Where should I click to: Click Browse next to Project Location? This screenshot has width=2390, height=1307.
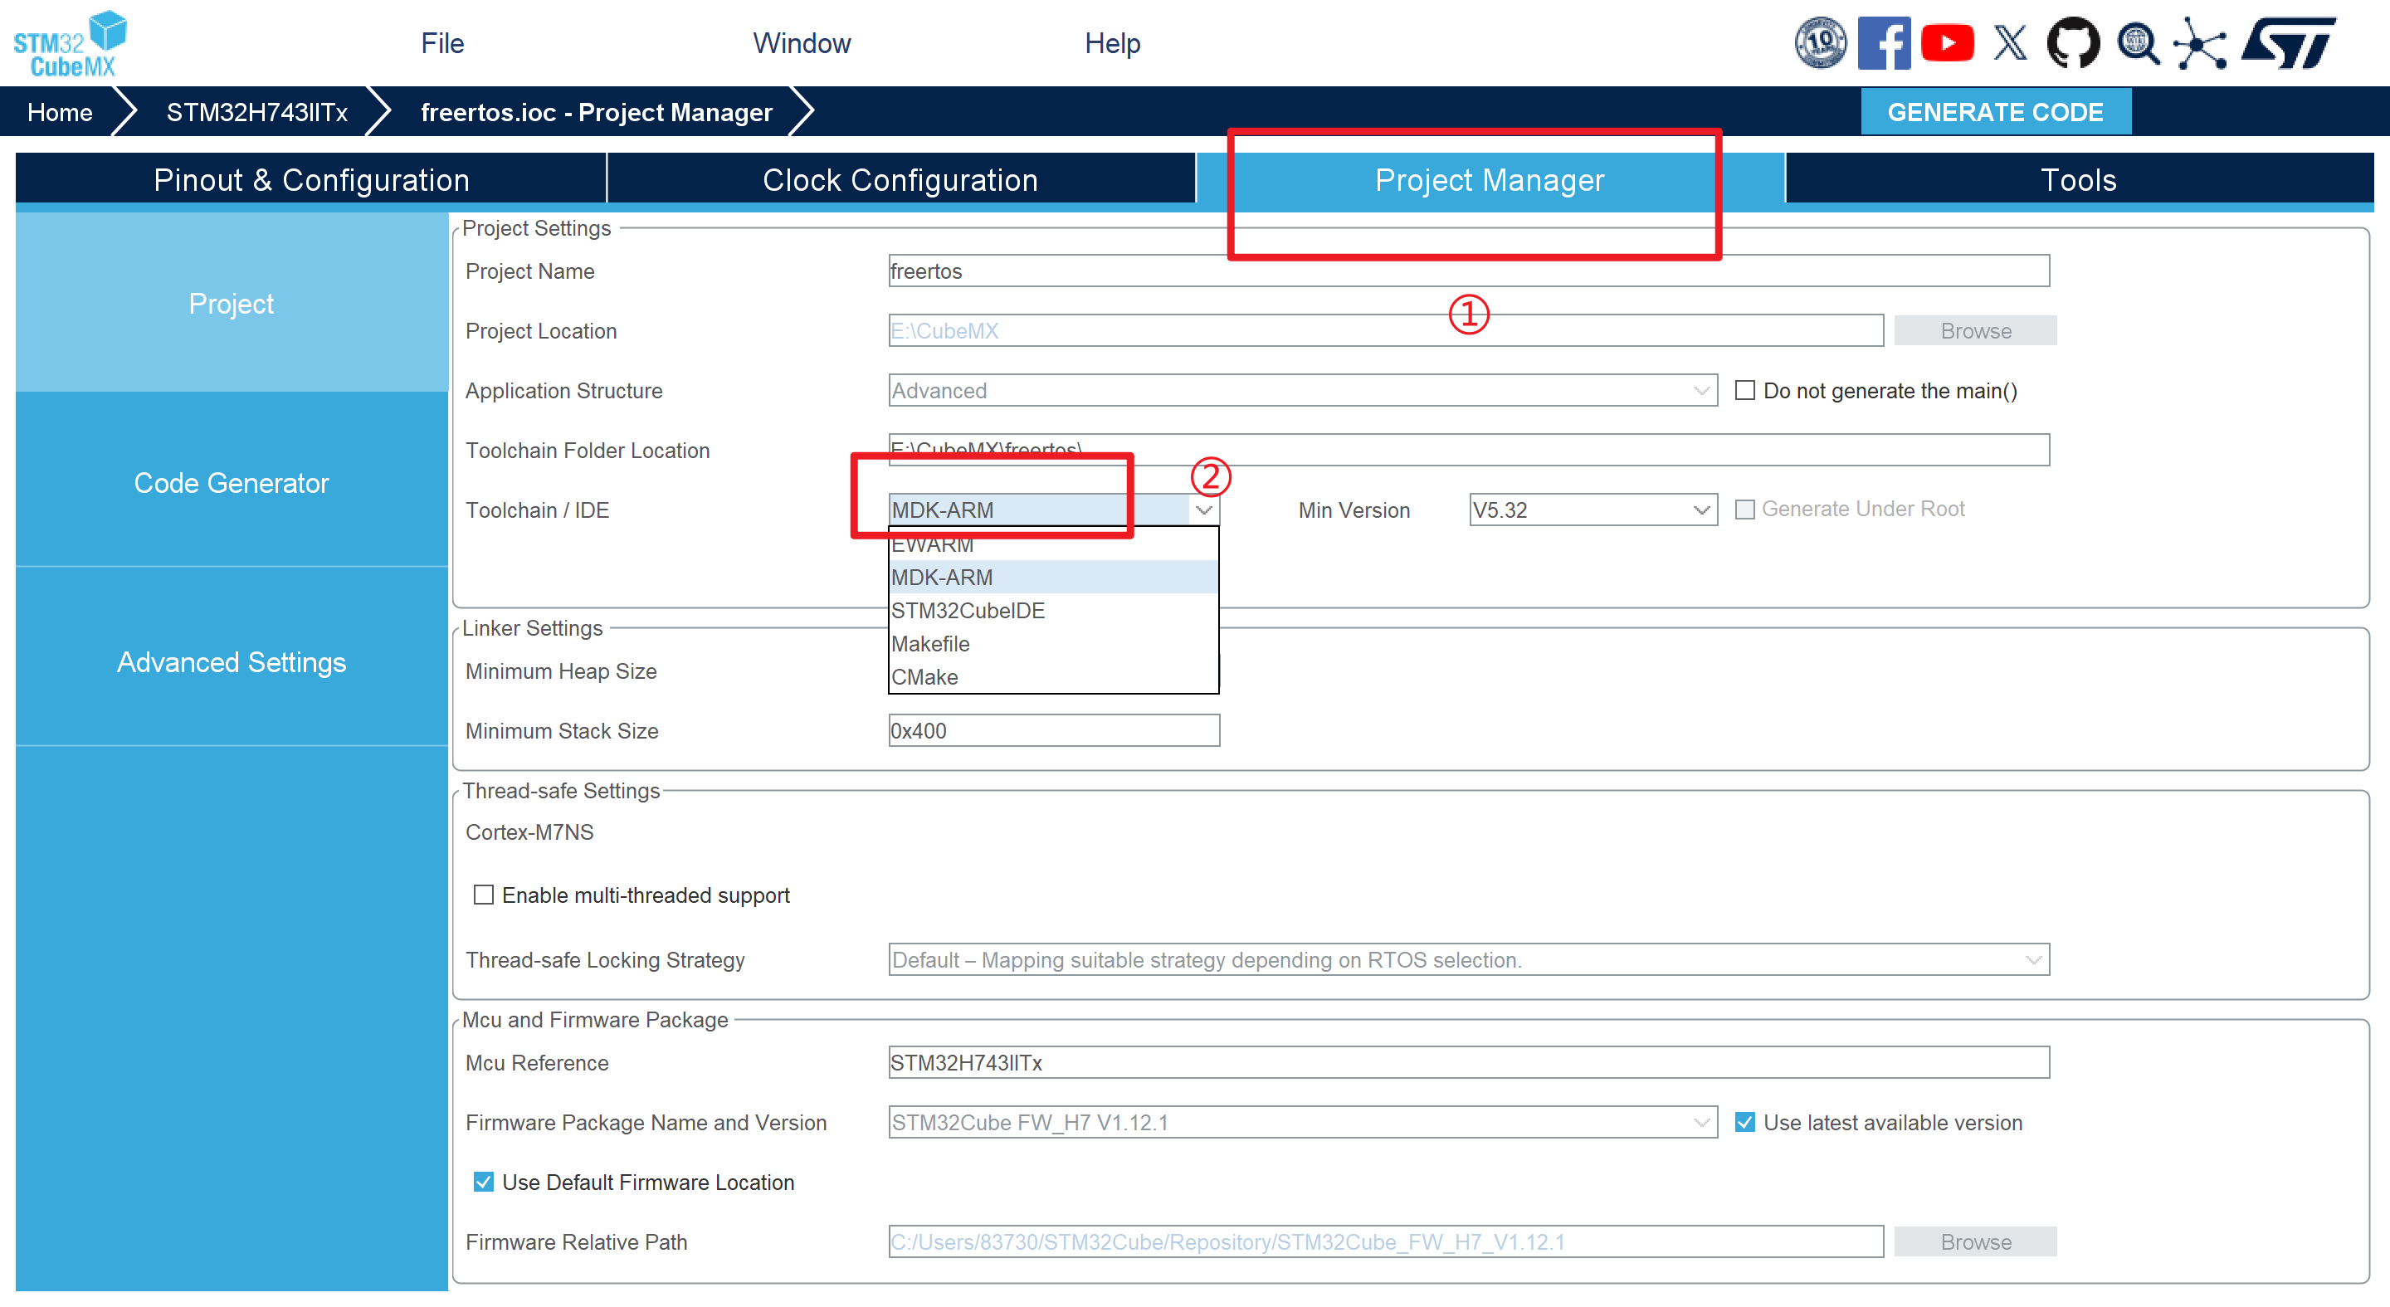(1975, 331)
